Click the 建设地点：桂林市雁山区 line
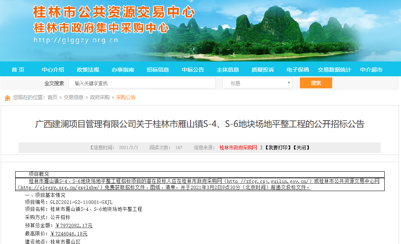The image size is (401, 244). click(53, 241)
